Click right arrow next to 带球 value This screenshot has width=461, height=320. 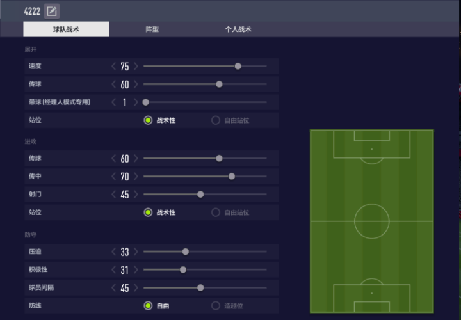click(136, 102)
